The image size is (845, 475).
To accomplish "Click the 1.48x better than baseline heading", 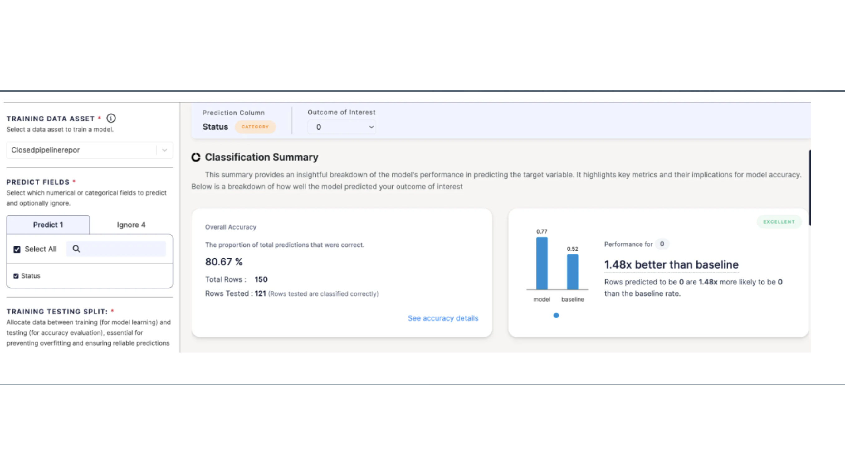I will pos(671,264).
